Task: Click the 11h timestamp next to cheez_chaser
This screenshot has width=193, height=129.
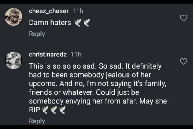Action: click(78, 11)
